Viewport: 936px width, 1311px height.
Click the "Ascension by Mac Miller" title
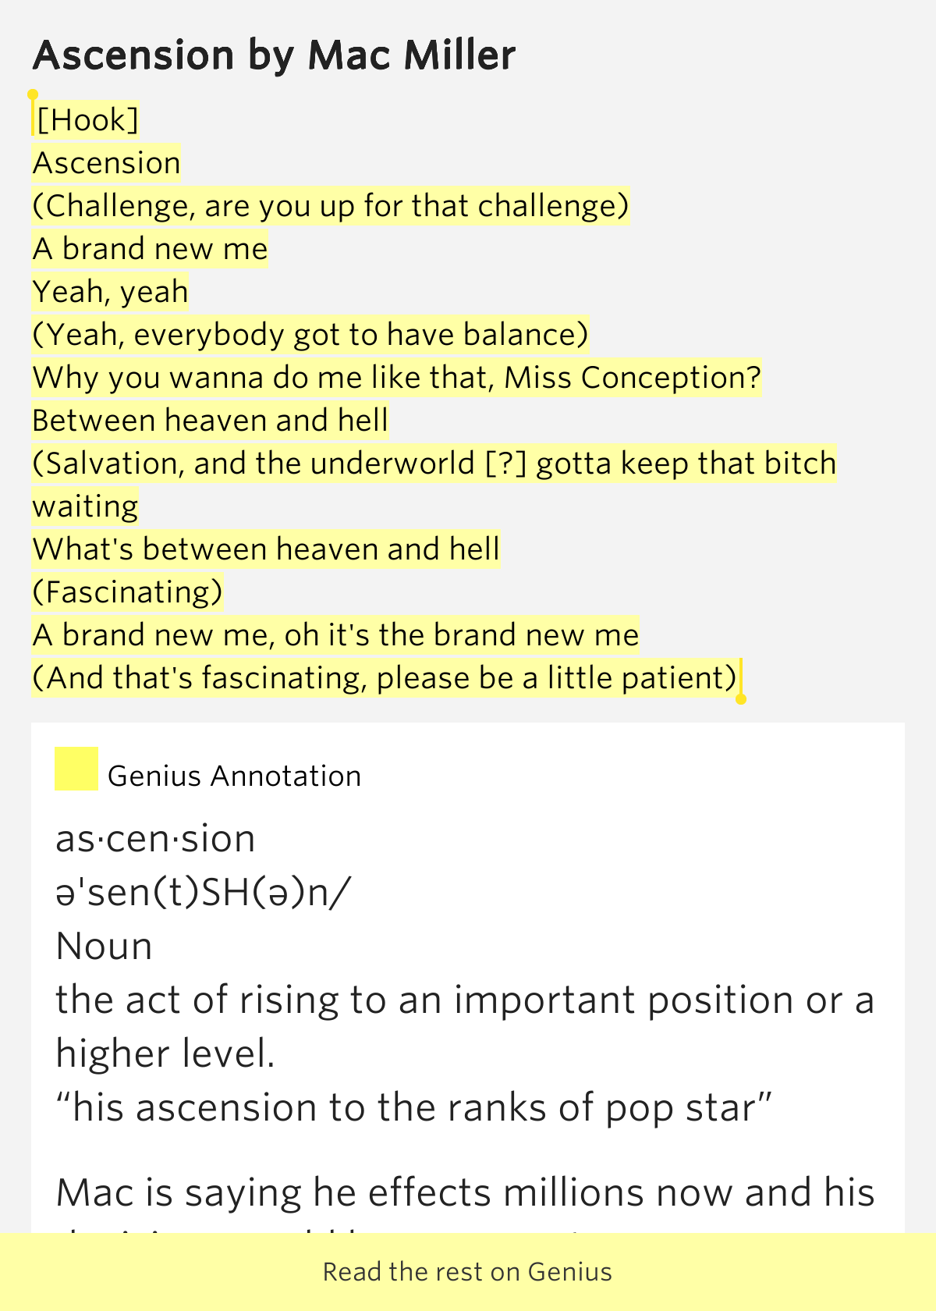coord(274,55)
